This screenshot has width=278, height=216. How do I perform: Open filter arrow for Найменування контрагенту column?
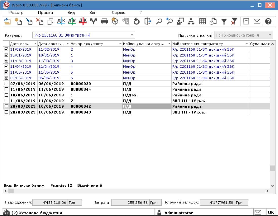pyautogui.click(x=247, y=44)
